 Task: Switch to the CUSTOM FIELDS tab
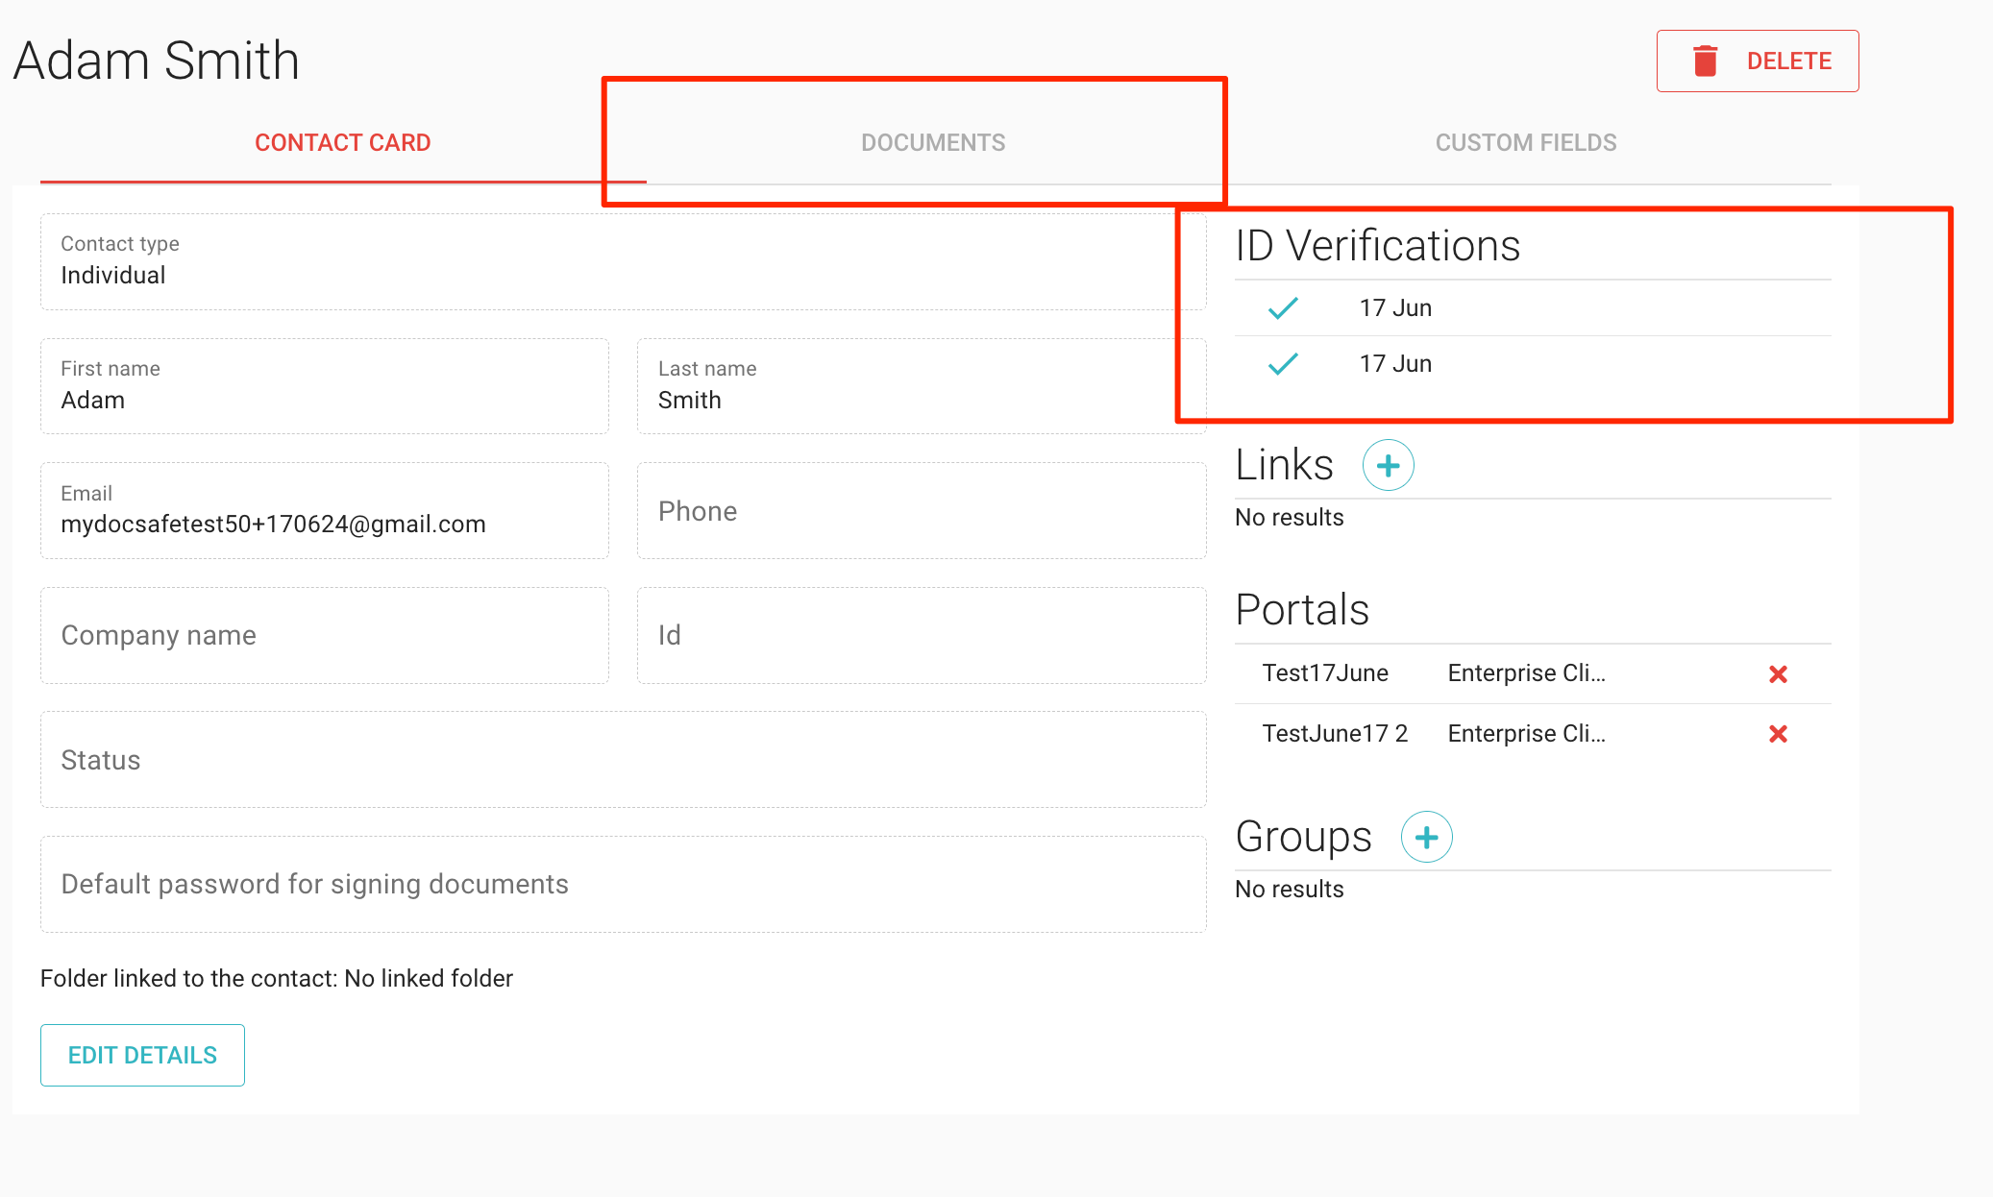click(1526, 142)
